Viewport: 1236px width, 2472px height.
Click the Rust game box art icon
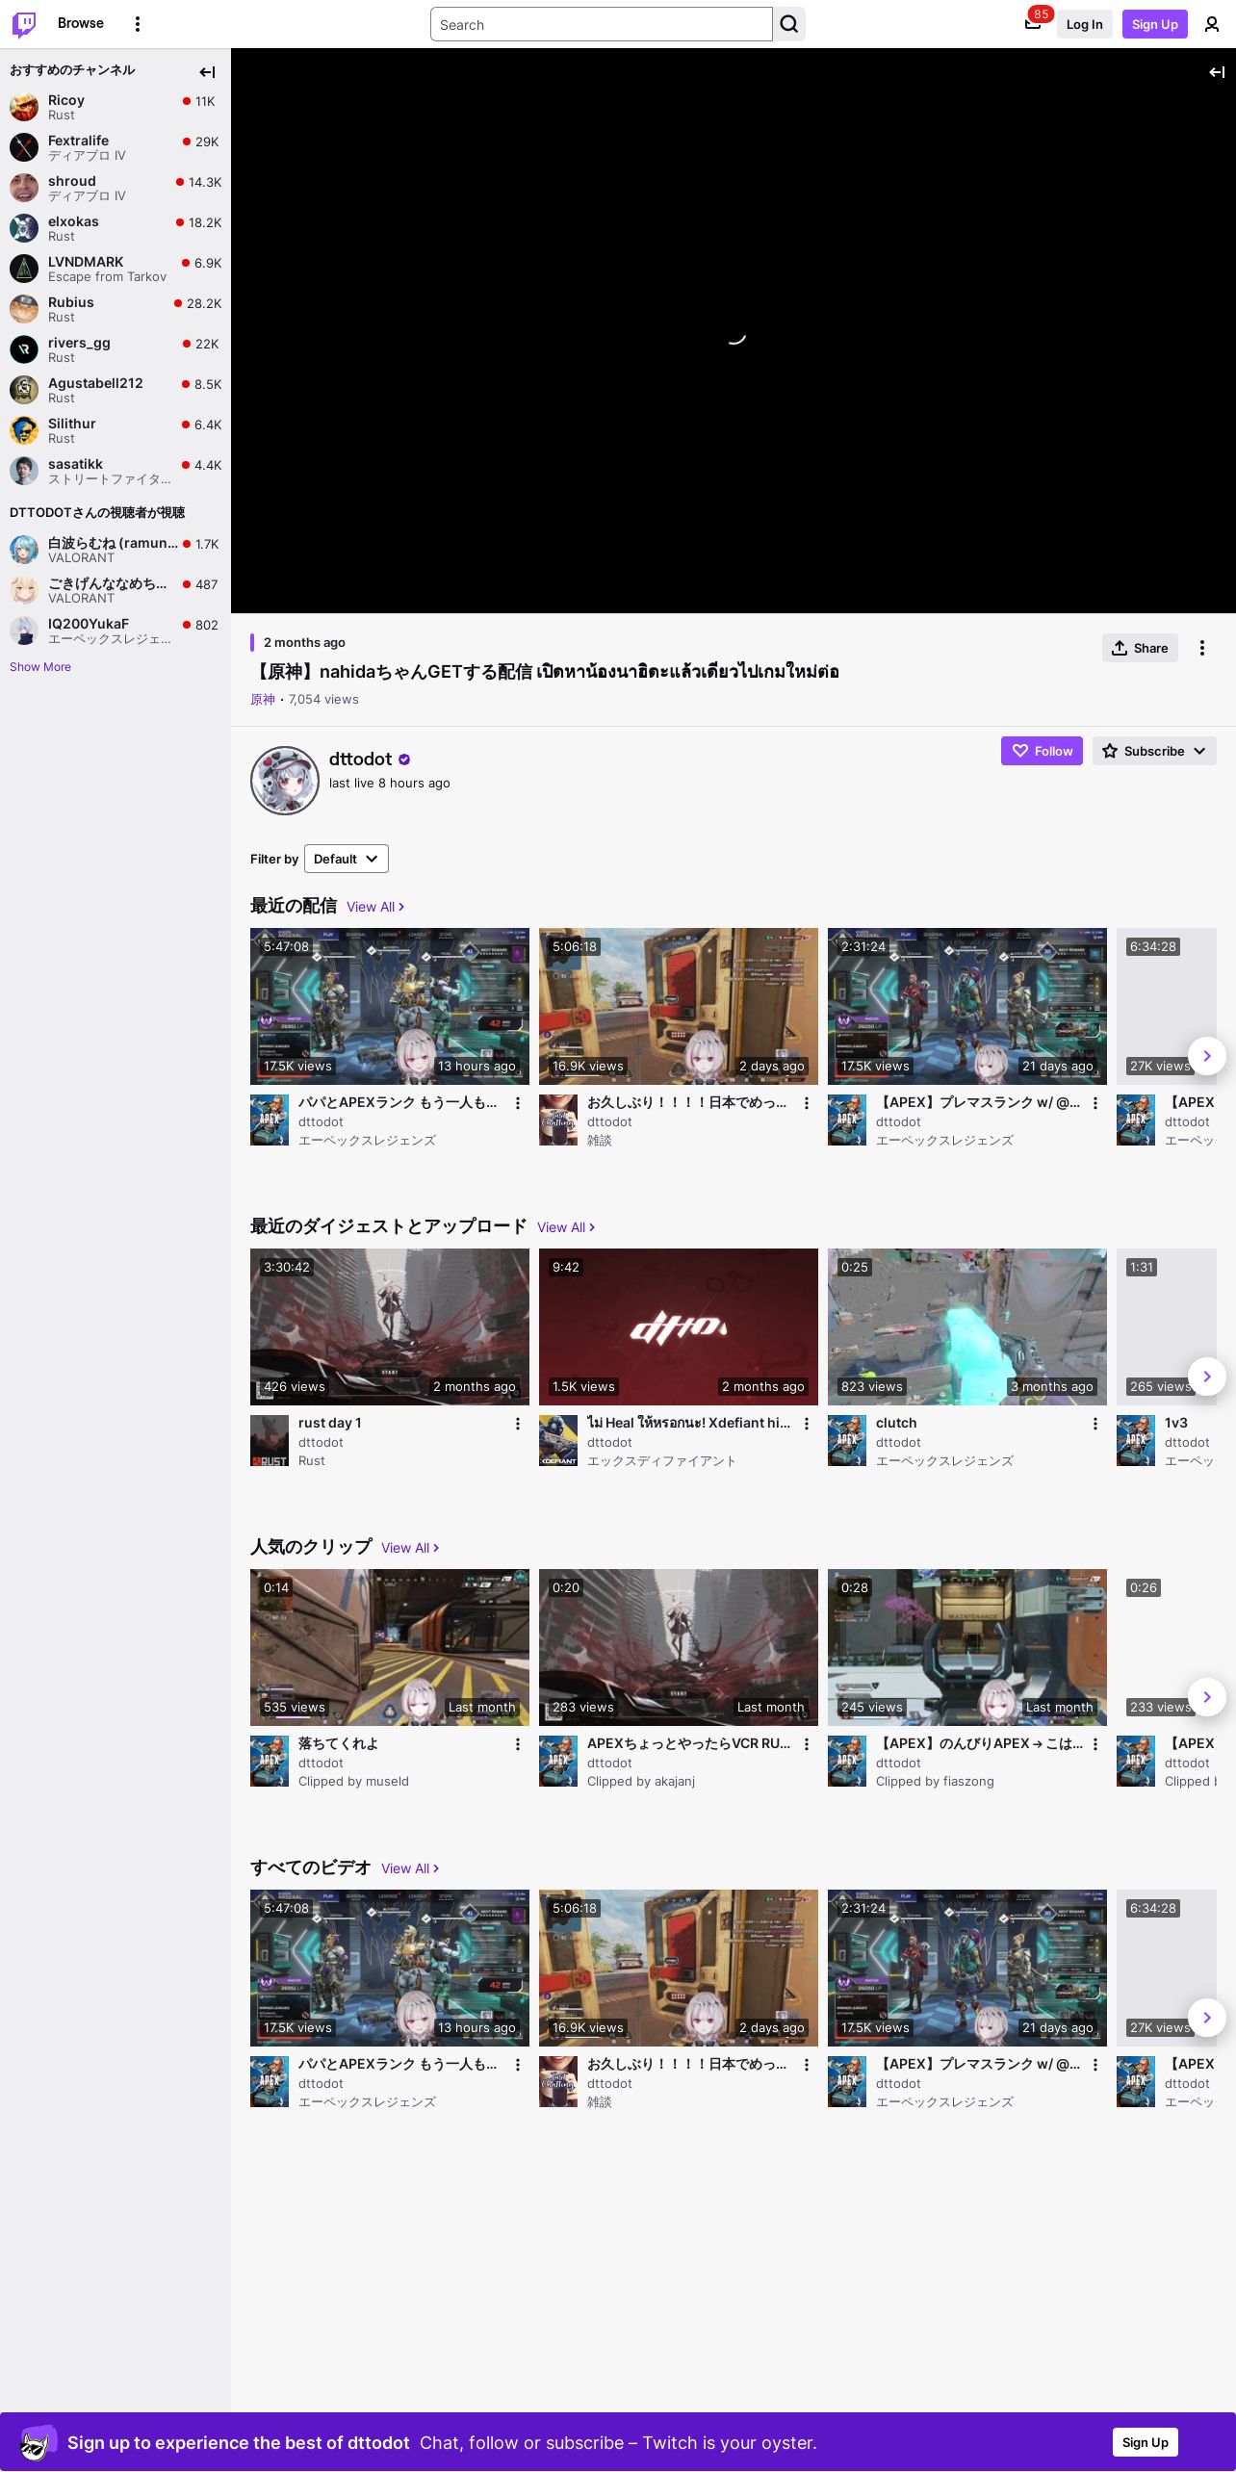(270, 1441)
